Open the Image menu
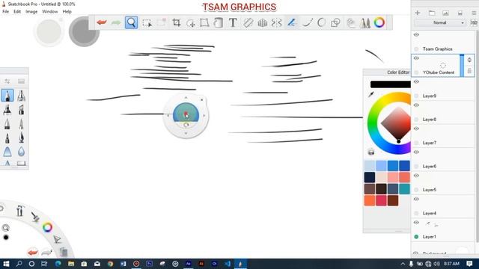The image size is (479, 269). pos(31,12)
